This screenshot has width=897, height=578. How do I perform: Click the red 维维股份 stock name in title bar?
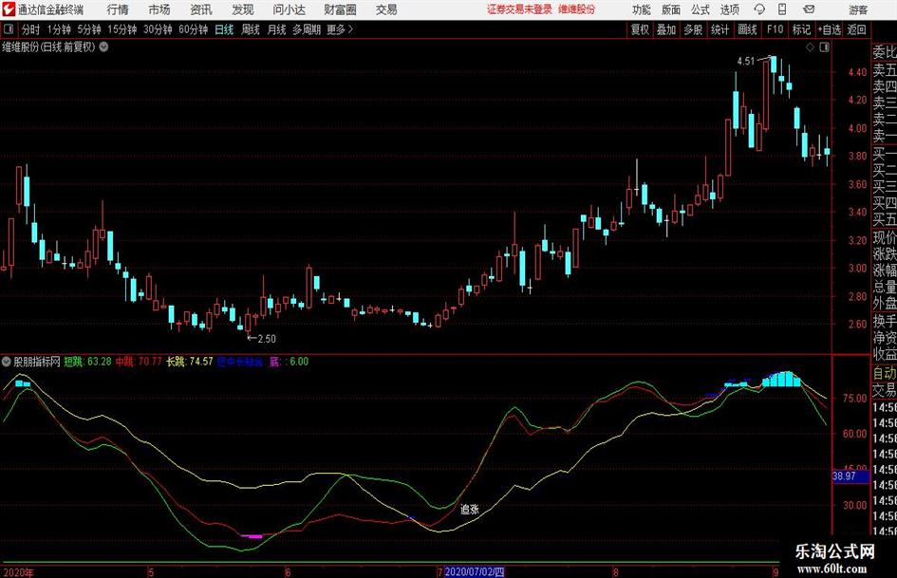pyautogui.click(x=577, y=9)
